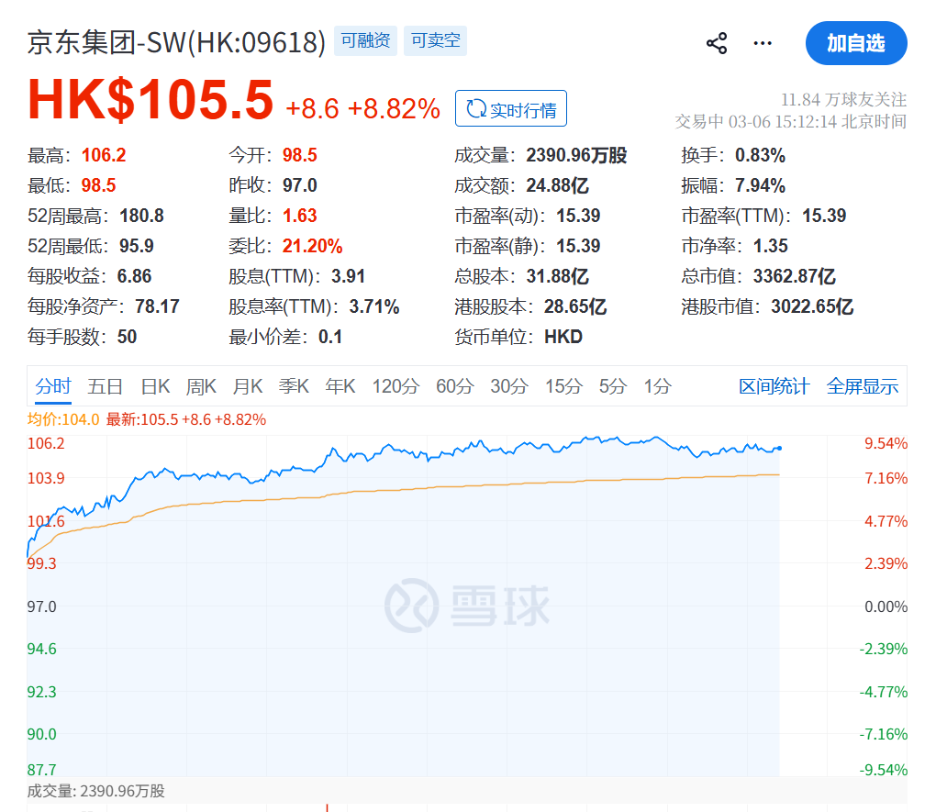Open the 周K chart tab

coord(201,386)
